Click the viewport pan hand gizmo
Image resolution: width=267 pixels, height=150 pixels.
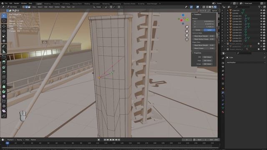187,31
